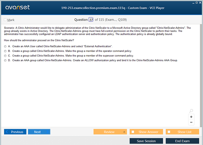Select answer option B radio button
The image size is (203, 145).
click(x=5, y=51)
